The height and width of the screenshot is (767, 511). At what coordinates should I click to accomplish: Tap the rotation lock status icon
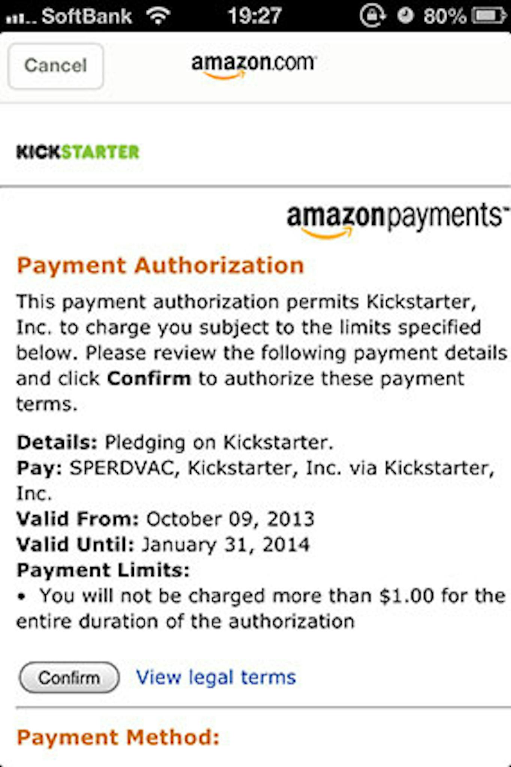point(372,16)
